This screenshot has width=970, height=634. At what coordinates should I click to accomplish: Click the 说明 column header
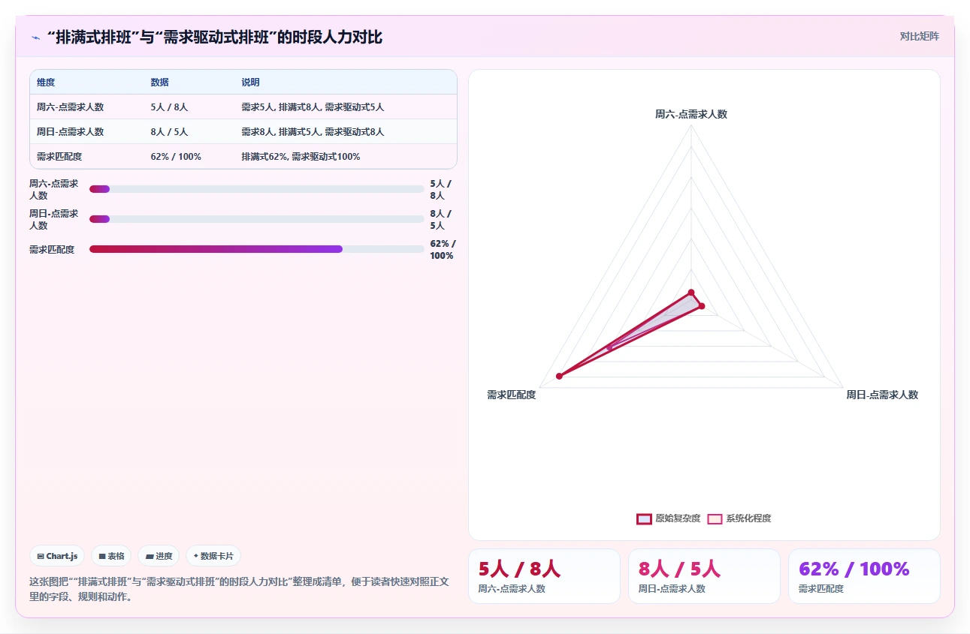[x=250, y=83]
